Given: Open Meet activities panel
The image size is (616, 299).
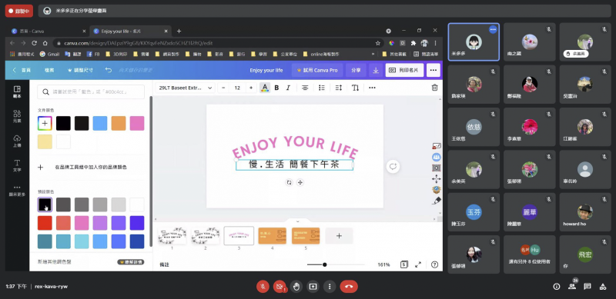Looking at the screenshot, I should [x=603, y=287].
